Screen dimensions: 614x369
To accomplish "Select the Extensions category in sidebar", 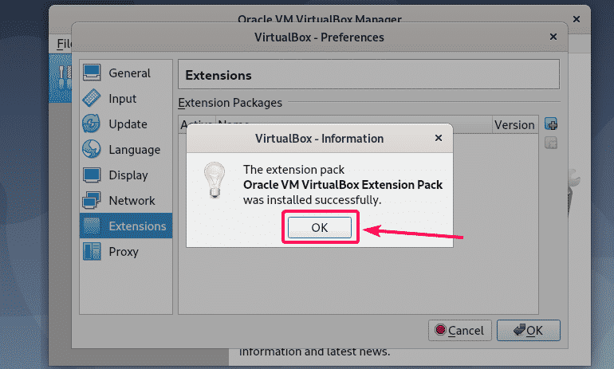I will pos(136,226).
